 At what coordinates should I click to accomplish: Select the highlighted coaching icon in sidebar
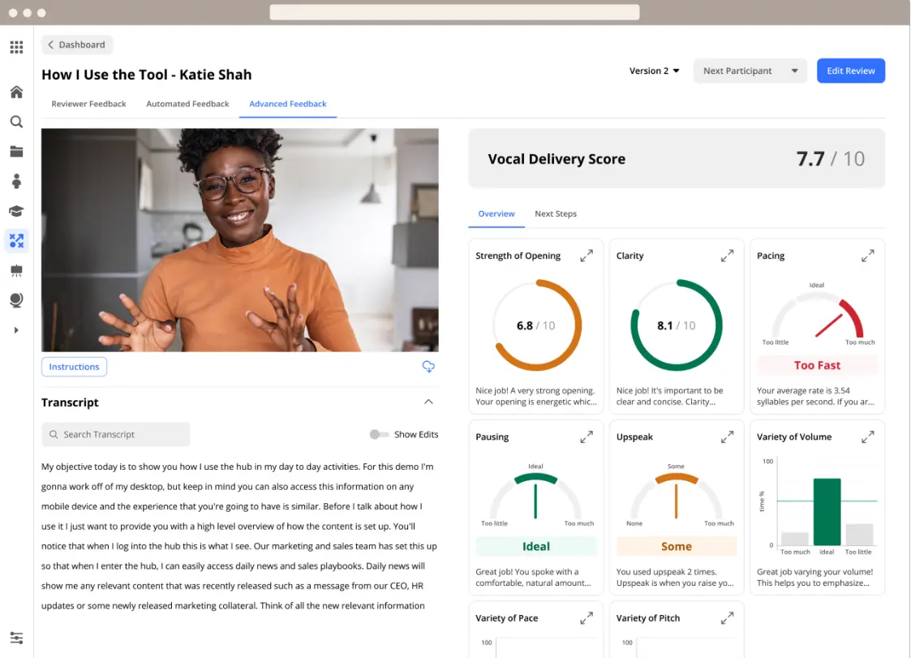16,241
